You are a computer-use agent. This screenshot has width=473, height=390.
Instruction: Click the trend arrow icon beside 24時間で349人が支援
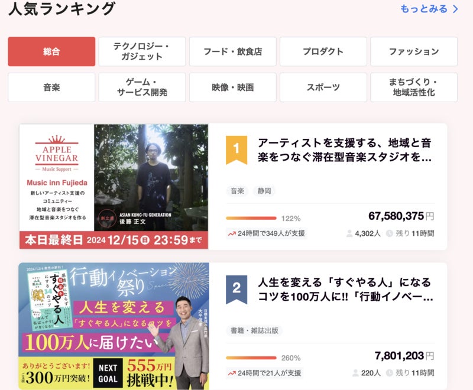(x=232, y=233)
